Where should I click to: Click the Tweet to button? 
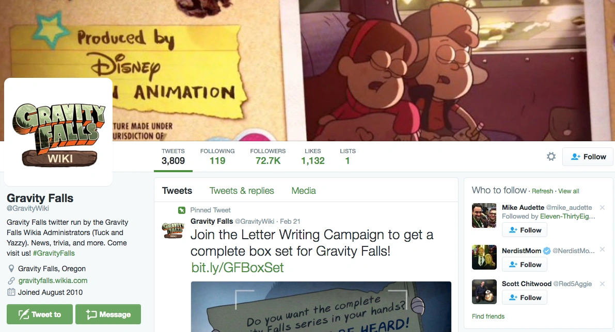(40, 314)
